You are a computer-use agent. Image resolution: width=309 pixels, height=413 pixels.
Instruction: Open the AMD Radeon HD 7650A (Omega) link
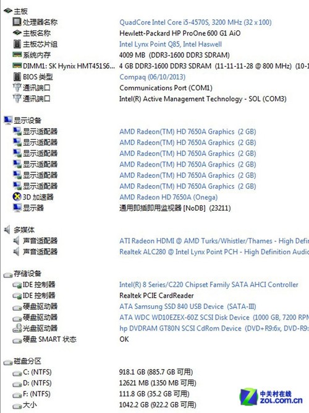tap(168, 197)
